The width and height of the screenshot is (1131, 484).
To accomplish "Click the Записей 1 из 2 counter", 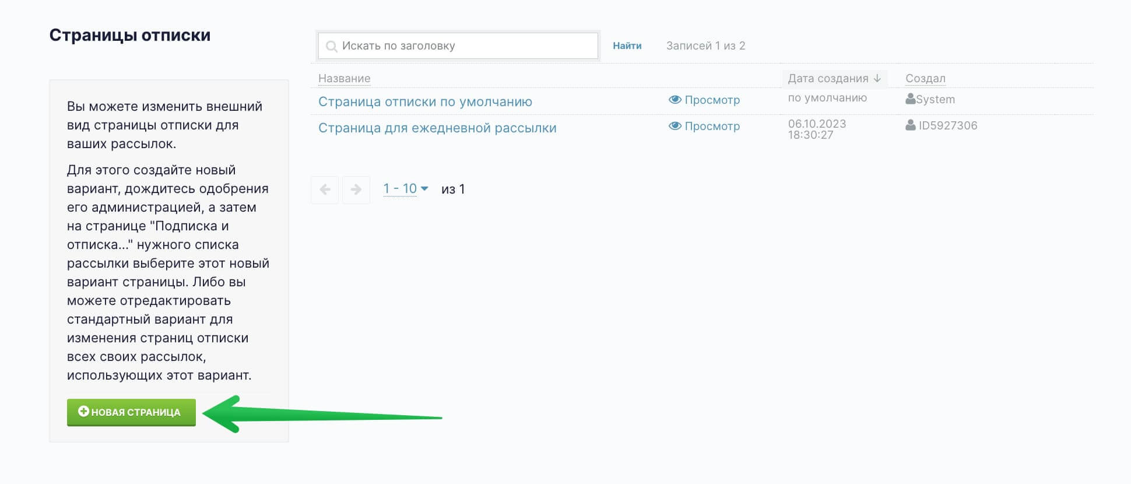I will pos(705,45).
